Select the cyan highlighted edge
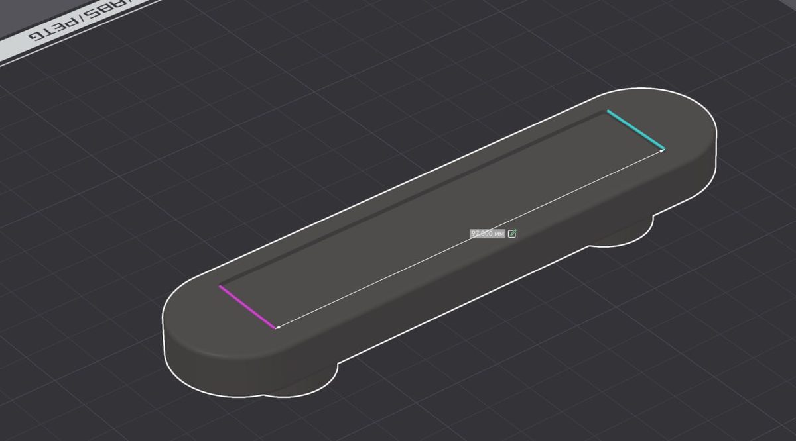 coord(635,130)
